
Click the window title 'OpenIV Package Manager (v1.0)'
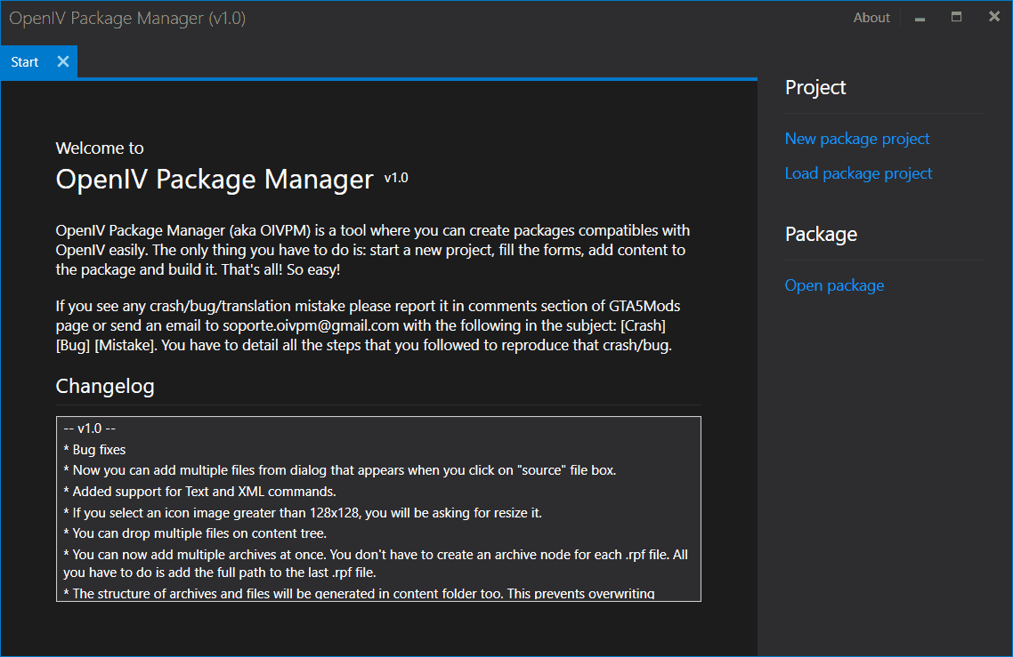pyautogui.click(x=127, y=18)
